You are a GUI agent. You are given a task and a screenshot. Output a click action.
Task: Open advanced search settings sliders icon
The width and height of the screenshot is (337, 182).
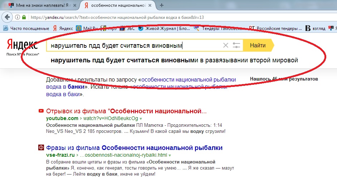pos(236,45)
